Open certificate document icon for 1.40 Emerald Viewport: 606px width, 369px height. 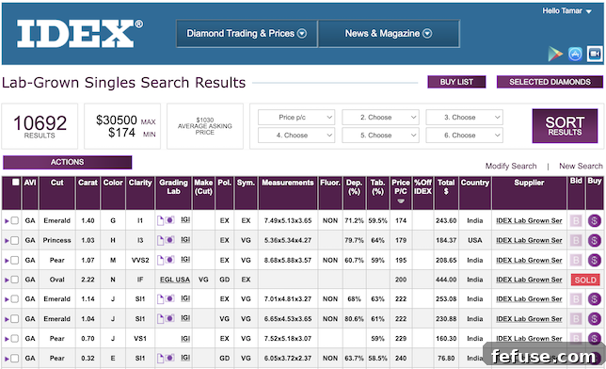160,220
